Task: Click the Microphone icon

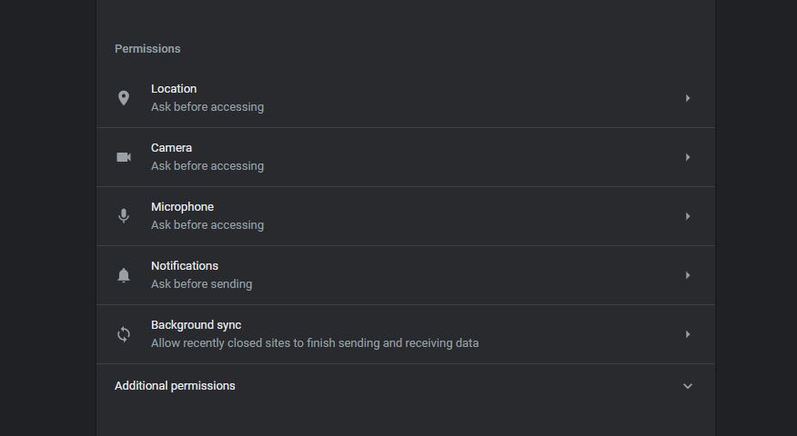Action: (x=124, y=216)
